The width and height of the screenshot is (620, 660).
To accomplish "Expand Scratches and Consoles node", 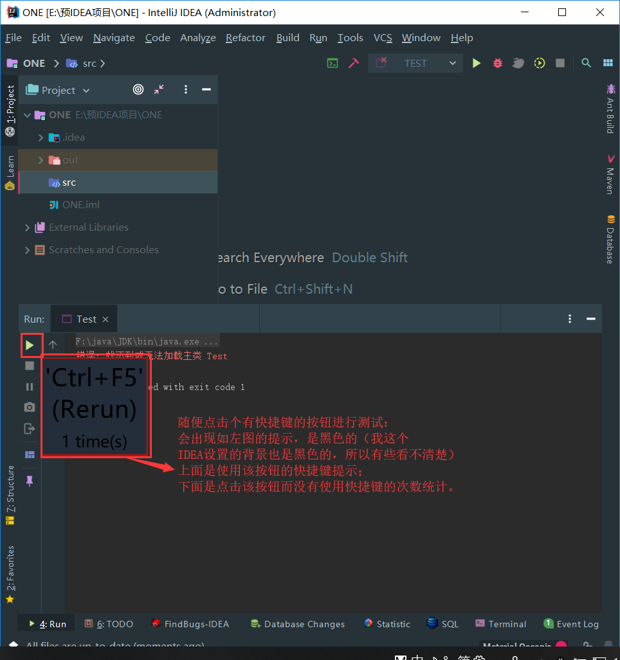I will pos(28,250).
